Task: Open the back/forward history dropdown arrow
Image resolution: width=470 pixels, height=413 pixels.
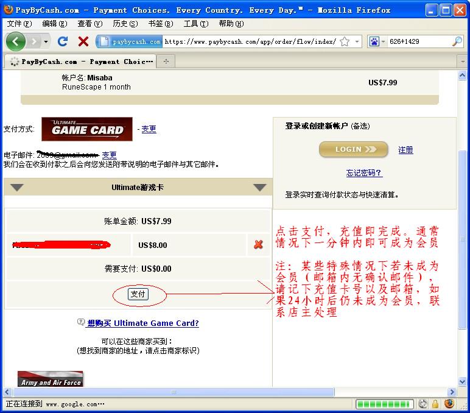Action: (x=46, y=41)
